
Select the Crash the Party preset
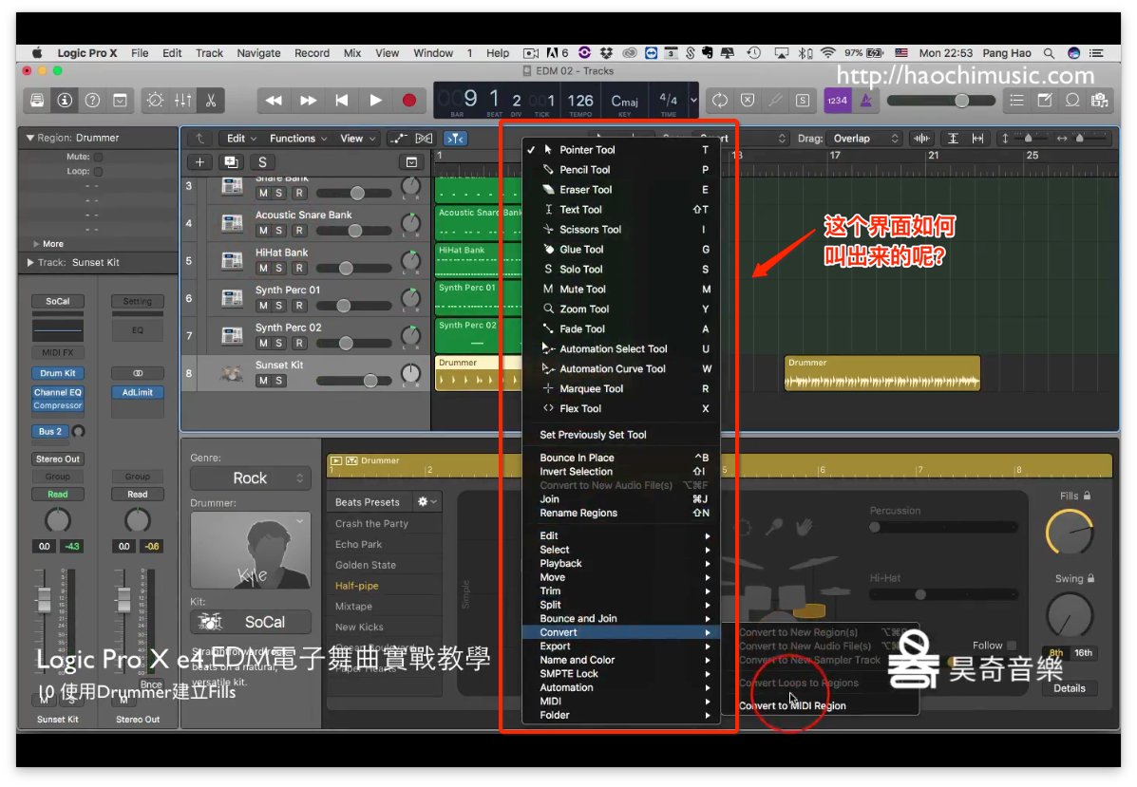[x=371, y=523]
